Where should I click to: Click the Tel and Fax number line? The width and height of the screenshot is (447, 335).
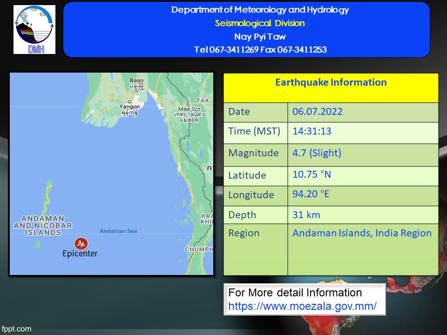tap(260, 50)
